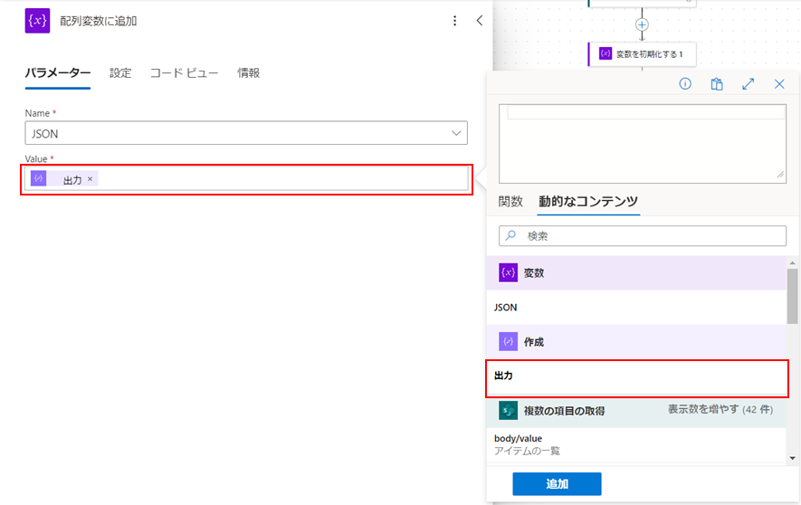The image size is (801, 505).
Task: Select the 変数を初期化する 1 action card
Action: pos(642,54)
